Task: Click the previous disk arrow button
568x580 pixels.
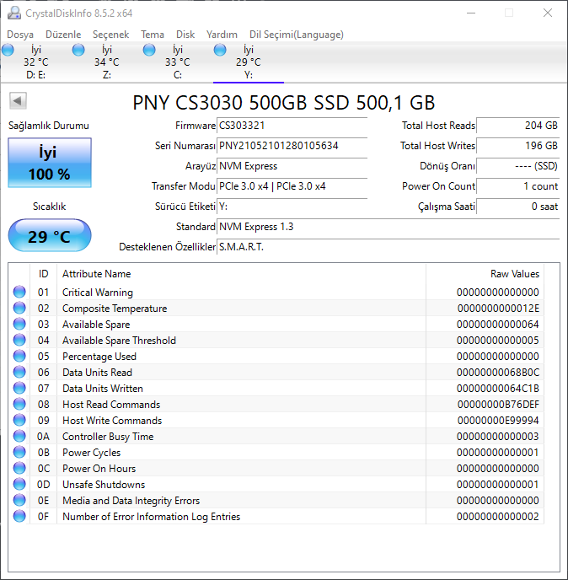Action: [x=18, y=100]
